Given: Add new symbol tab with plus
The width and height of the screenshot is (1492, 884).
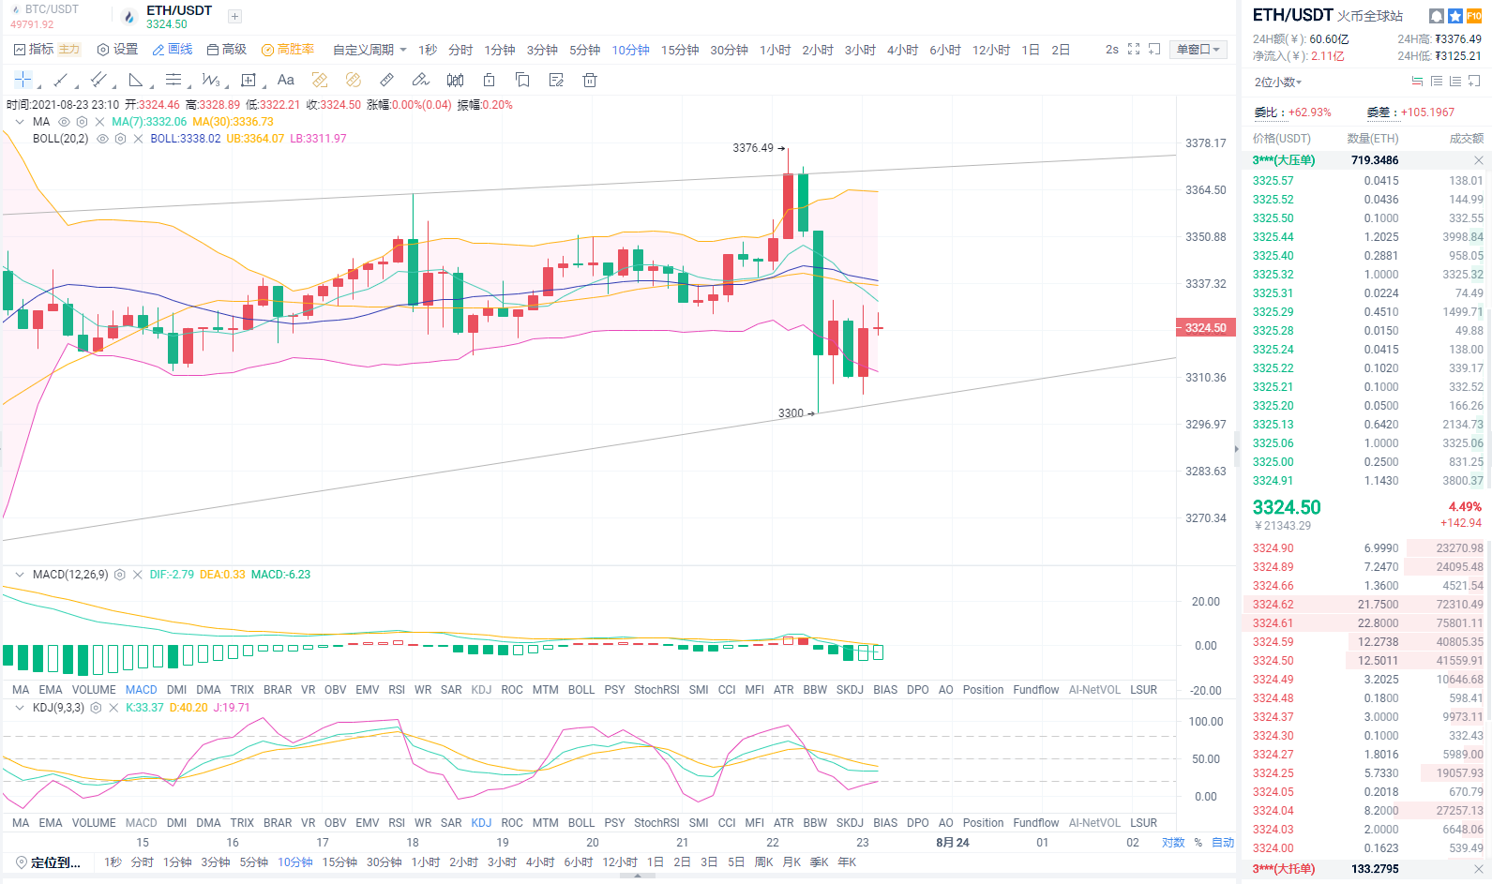Looking at the screenshot, I should click(234, 16).
